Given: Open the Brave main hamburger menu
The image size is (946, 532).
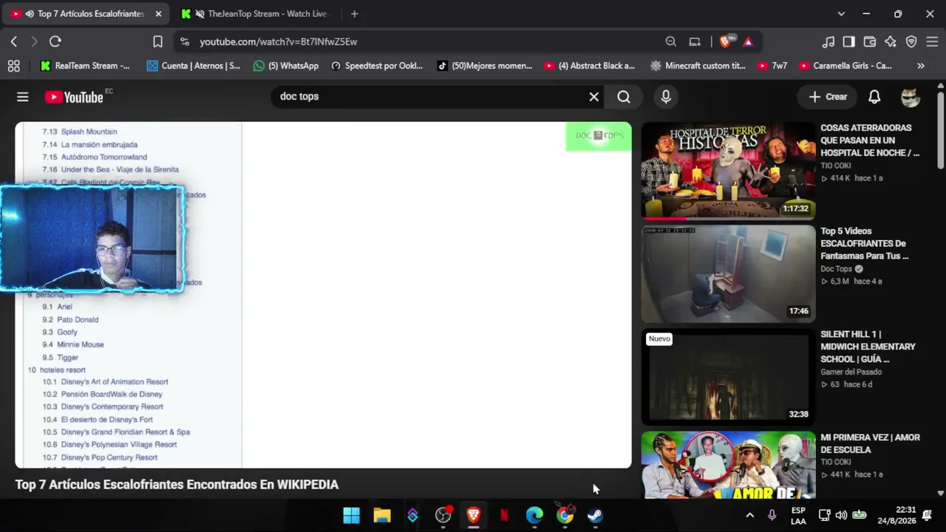Looking at the screenshot, I should tap(932, 41).
